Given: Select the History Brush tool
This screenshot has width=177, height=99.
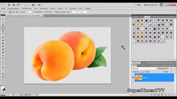Looking at the screenshot, I should 3,46.
